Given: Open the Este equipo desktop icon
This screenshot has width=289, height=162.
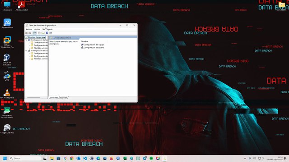Looking at the screenshot, I should 7,6.
